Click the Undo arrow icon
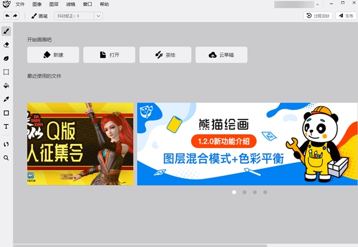 pyautogui.click(x=7, y=16)
